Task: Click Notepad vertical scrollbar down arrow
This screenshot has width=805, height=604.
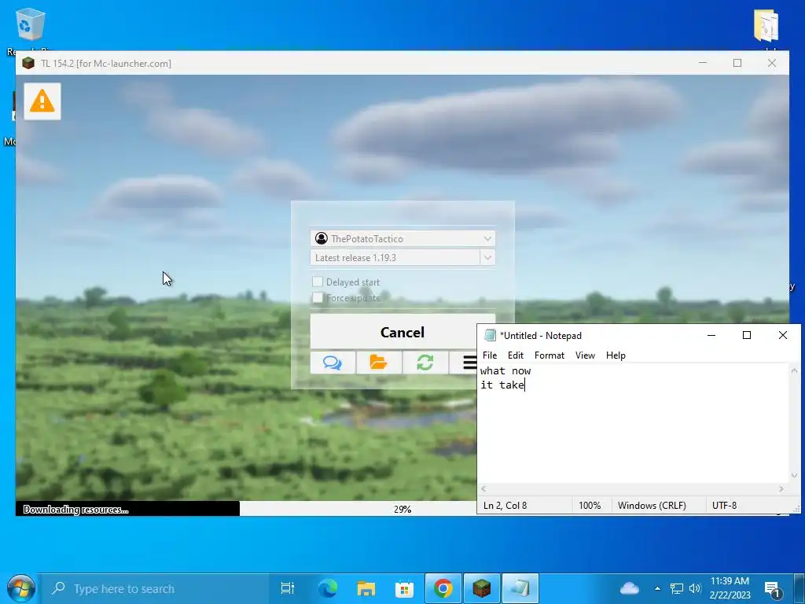Action: (x=794, y=476)
